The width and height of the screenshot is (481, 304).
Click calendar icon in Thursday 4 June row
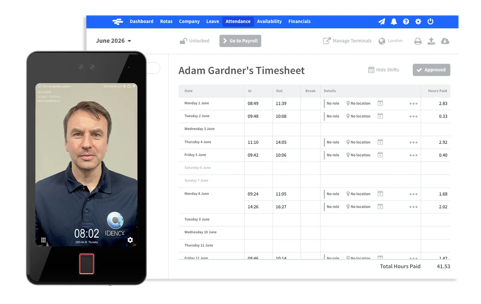pos(380,142)
